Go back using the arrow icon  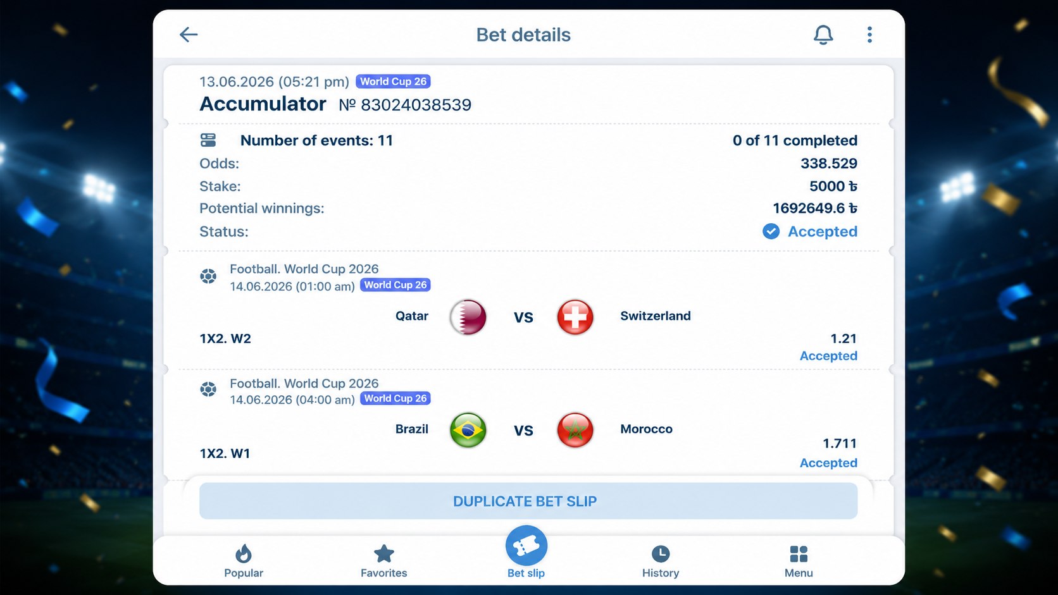click(x=189, y=34)
